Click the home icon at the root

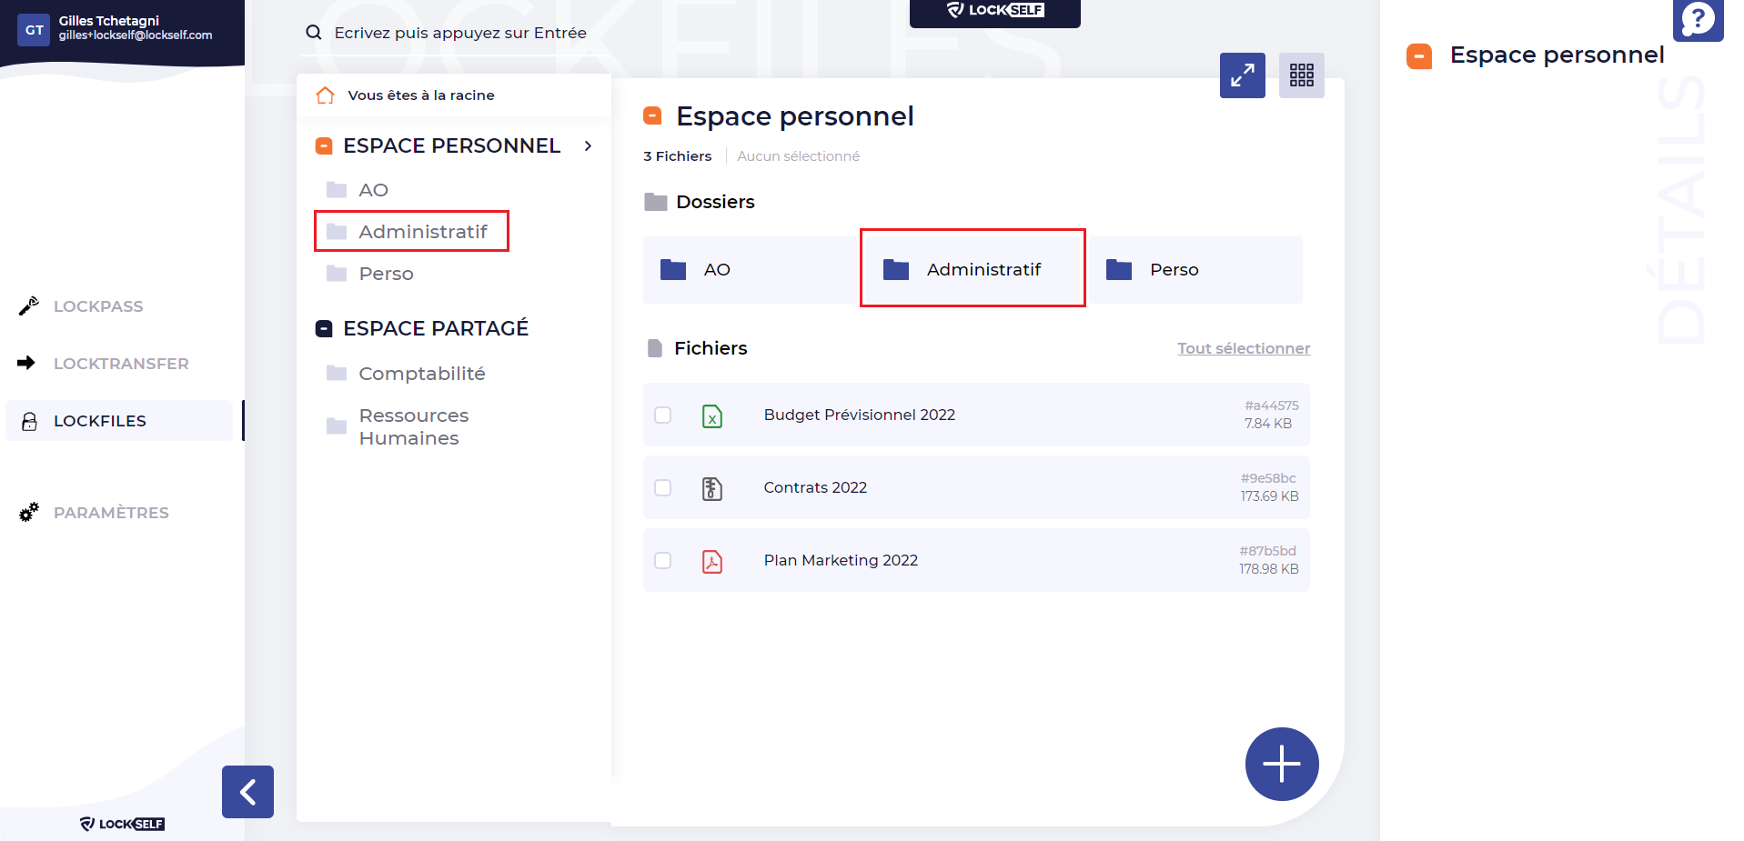(x=325, y=95)
